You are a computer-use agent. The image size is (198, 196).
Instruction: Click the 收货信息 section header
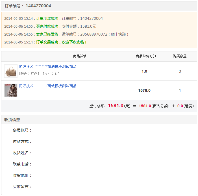(12, 120)
